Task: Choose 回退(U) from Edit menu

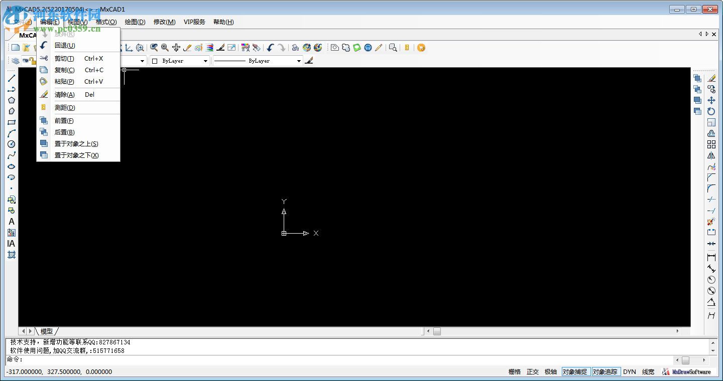Action: 78,46
